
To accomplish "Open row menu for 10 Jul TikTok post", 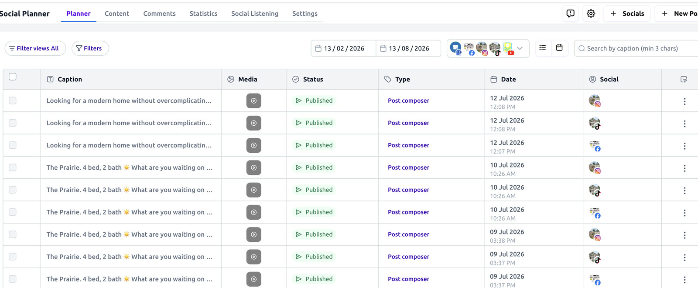I will coord(684,191).
